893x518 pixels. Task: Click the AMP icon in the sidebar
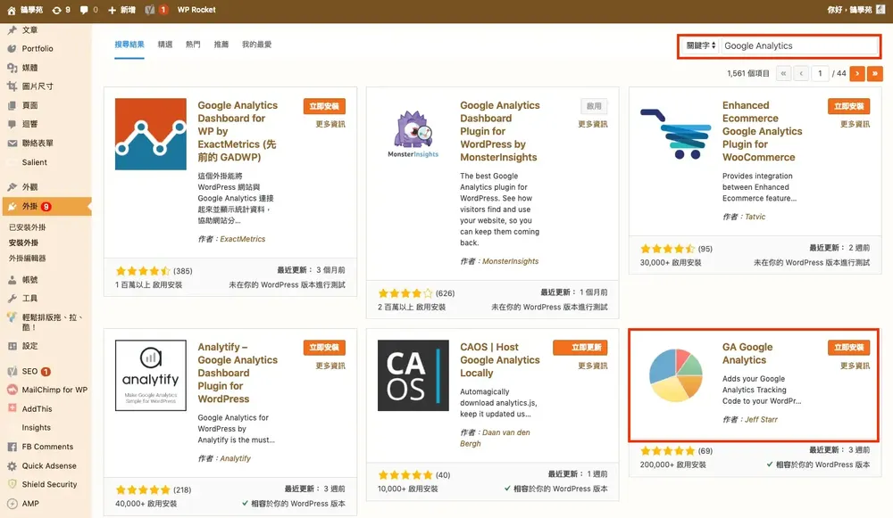pyautogui.click(x=12, y=504)
